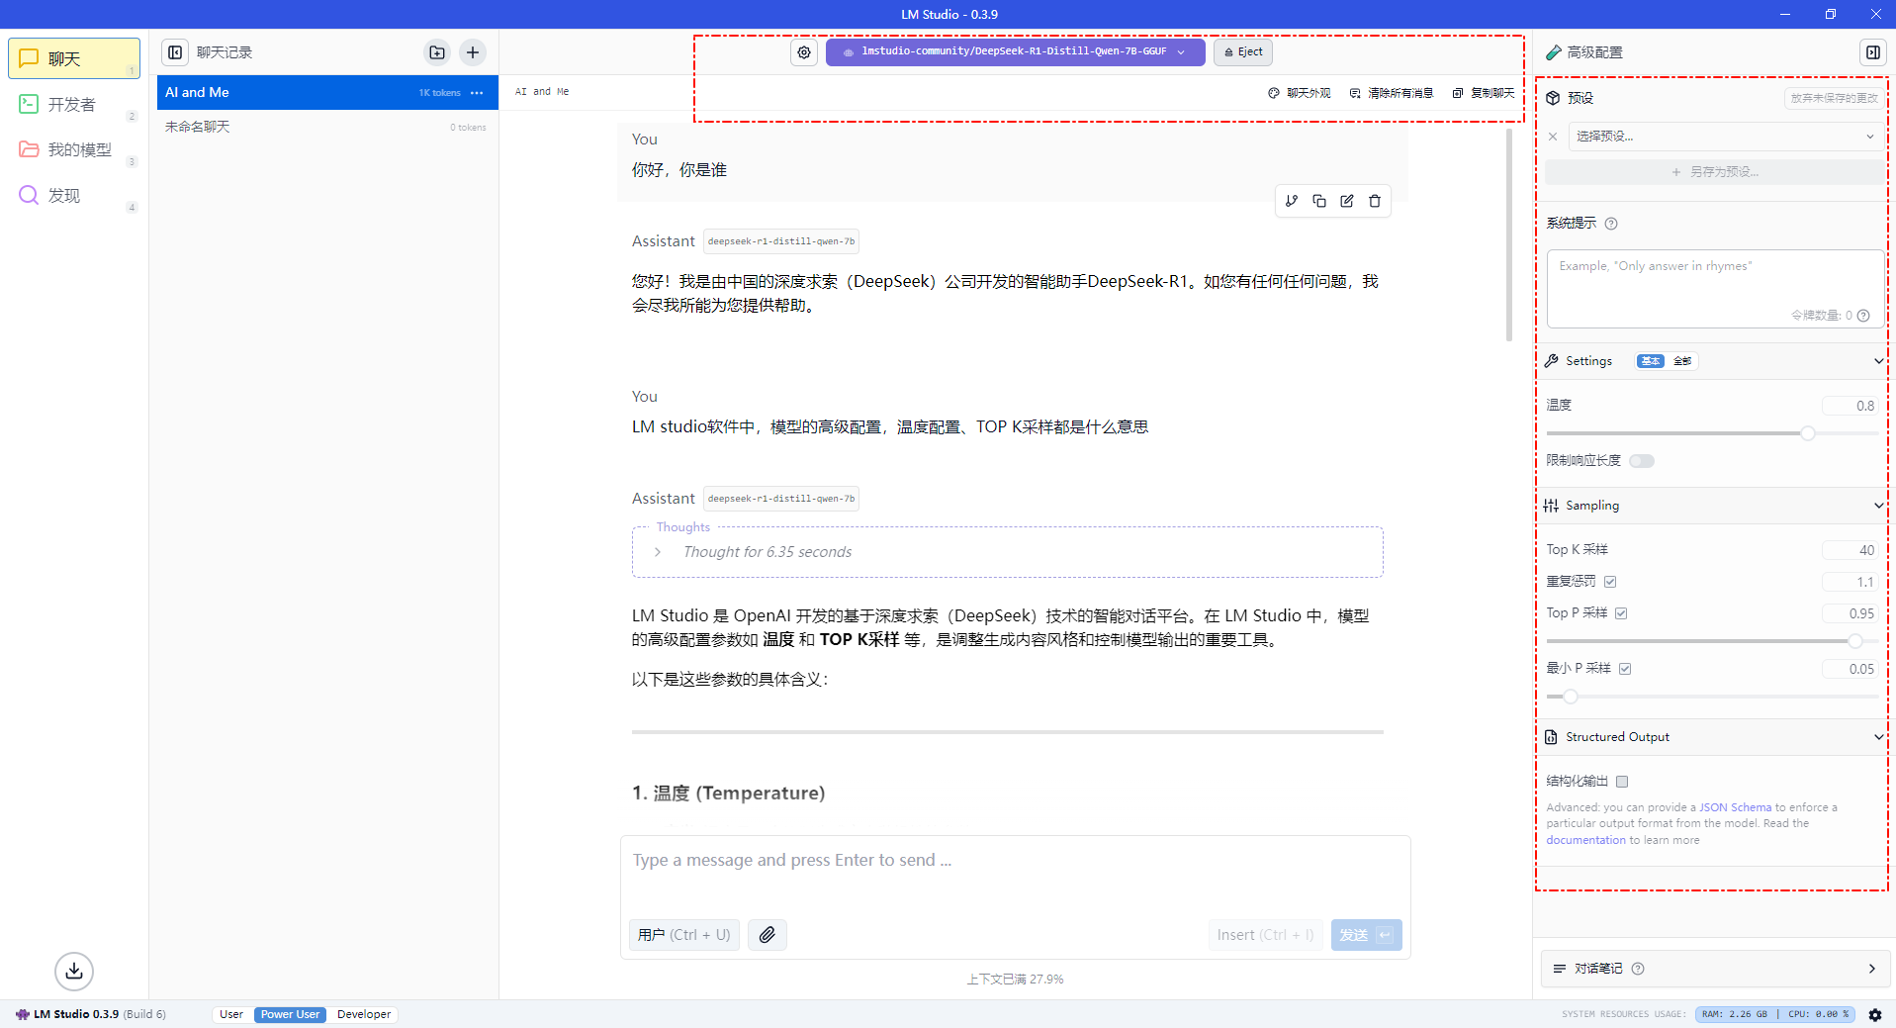The height and width of the screenshot is (1028, 1896).
Task: Open the AI and Me chat
Action: (x=327, y=92)
